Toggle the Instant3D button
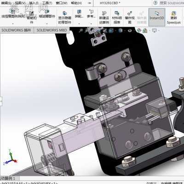 point(157,17)
